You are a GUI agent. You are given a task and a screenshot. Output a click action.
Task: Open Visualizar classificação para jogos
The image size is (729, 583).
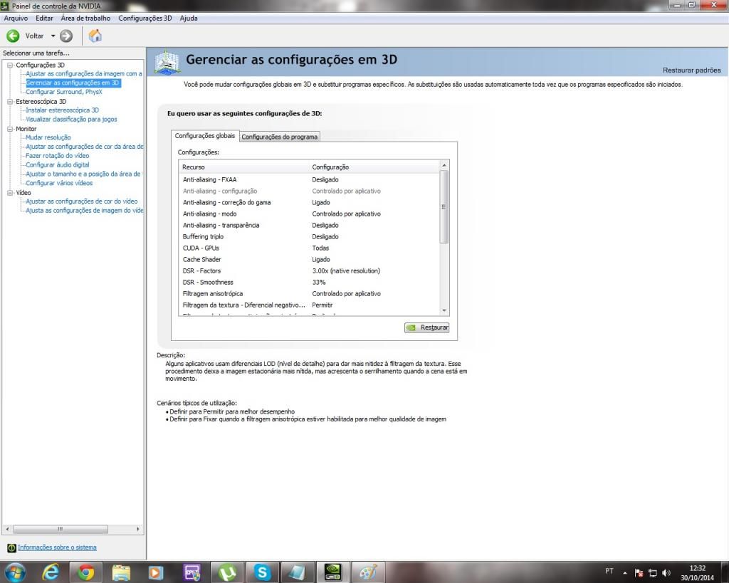click(x=71, y=119)
